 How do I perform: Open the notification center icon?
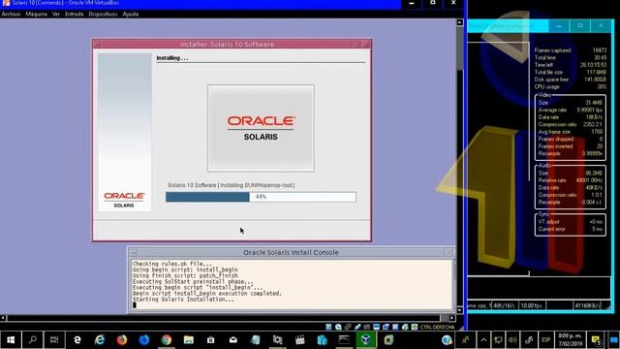point(596,339)
